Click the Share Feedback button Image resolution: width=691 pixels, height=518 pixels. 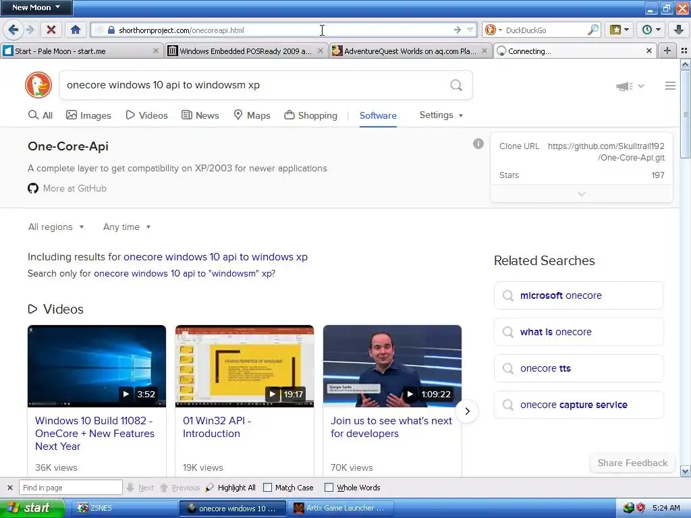pyautogui.click(x=632, y=463)
